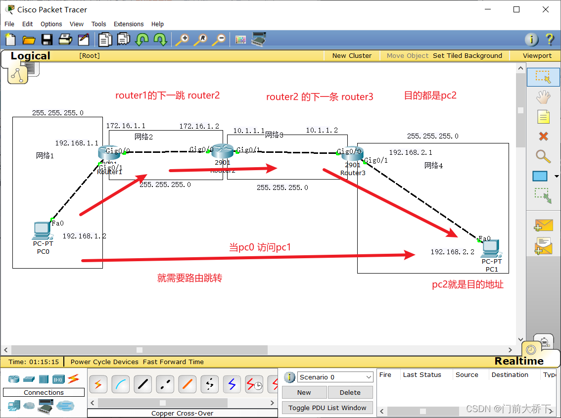This screenshot has width=561, height=418.
Task: Pick the copper cross-over cable icon
Action: pyautogui.click(x=165, y=384)
